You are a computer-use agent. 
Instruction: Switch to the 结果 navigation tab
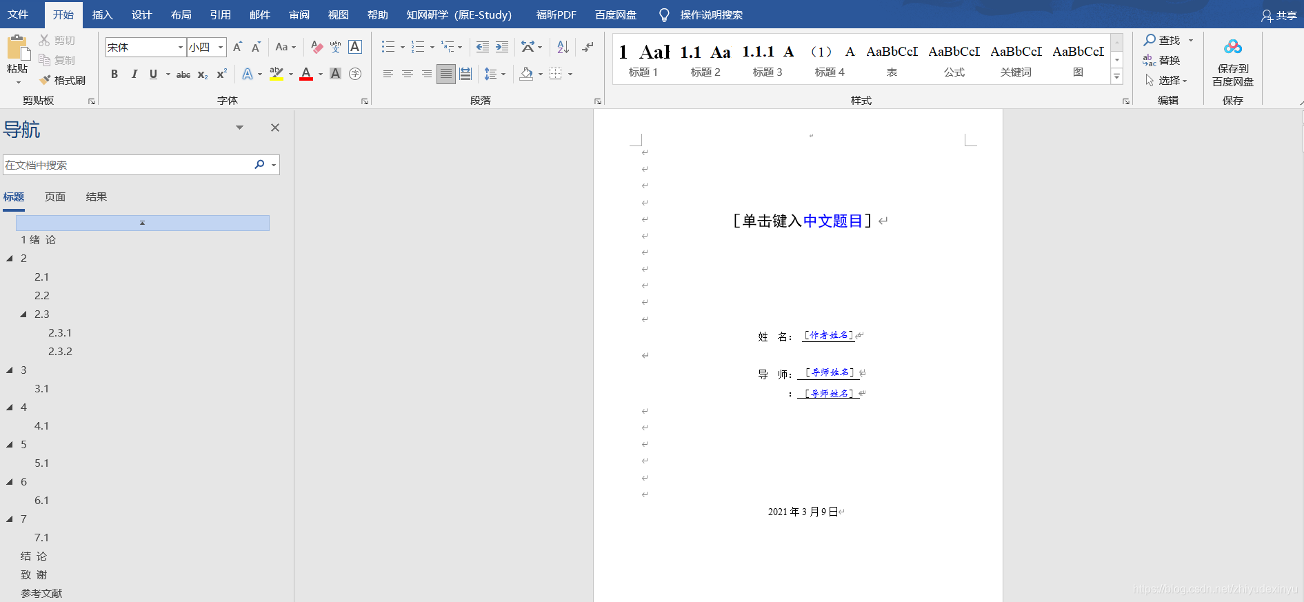(97, 197)
